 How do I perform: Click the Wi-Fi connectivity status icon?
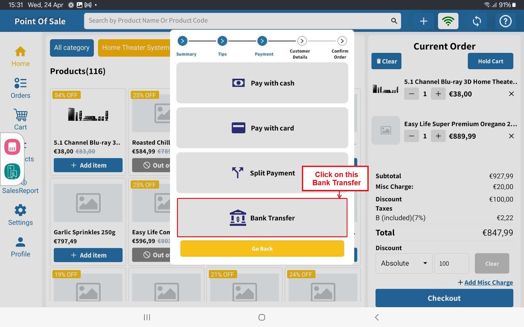(x=448, y=21)
